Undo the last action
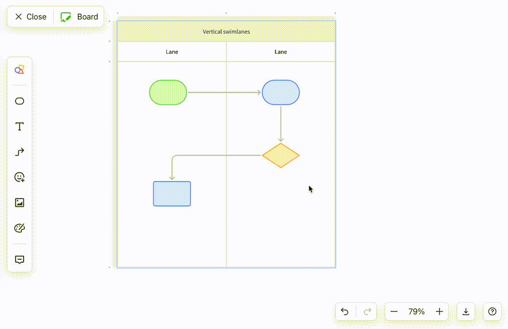 pyautogui.click(x=345, y=311)
